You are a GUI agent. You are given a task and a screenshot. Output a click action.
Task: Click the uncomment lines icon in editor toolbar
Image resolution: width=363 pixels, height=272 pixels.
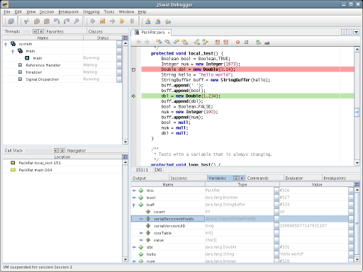click(267, 42)
